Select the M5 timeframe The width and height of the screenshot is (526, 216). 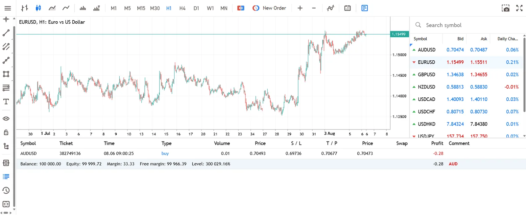128,8
